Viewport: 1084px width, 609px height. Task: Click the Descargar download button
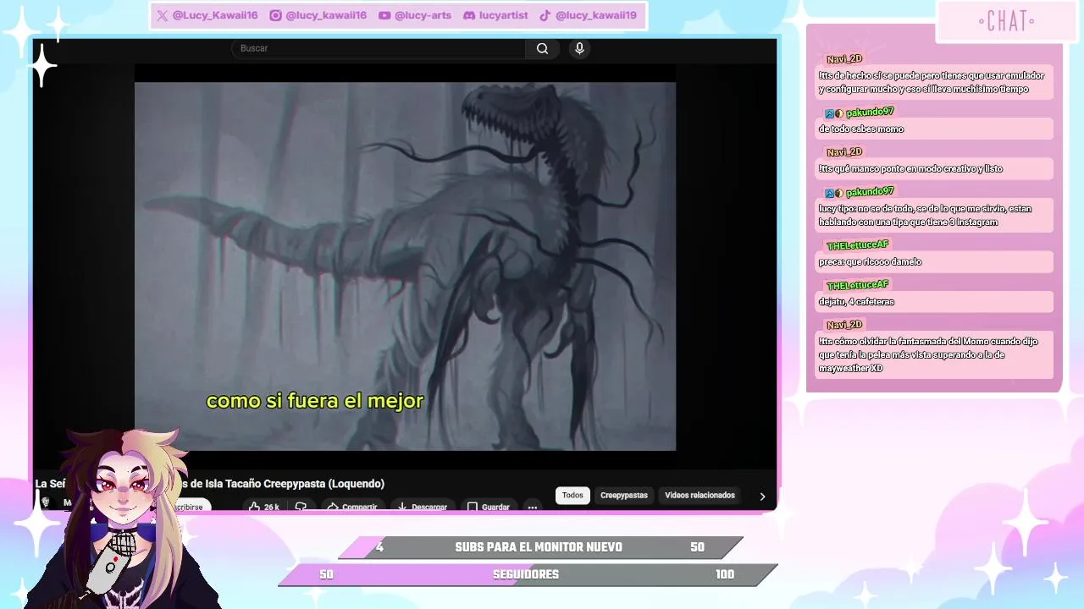coord(422,507)
